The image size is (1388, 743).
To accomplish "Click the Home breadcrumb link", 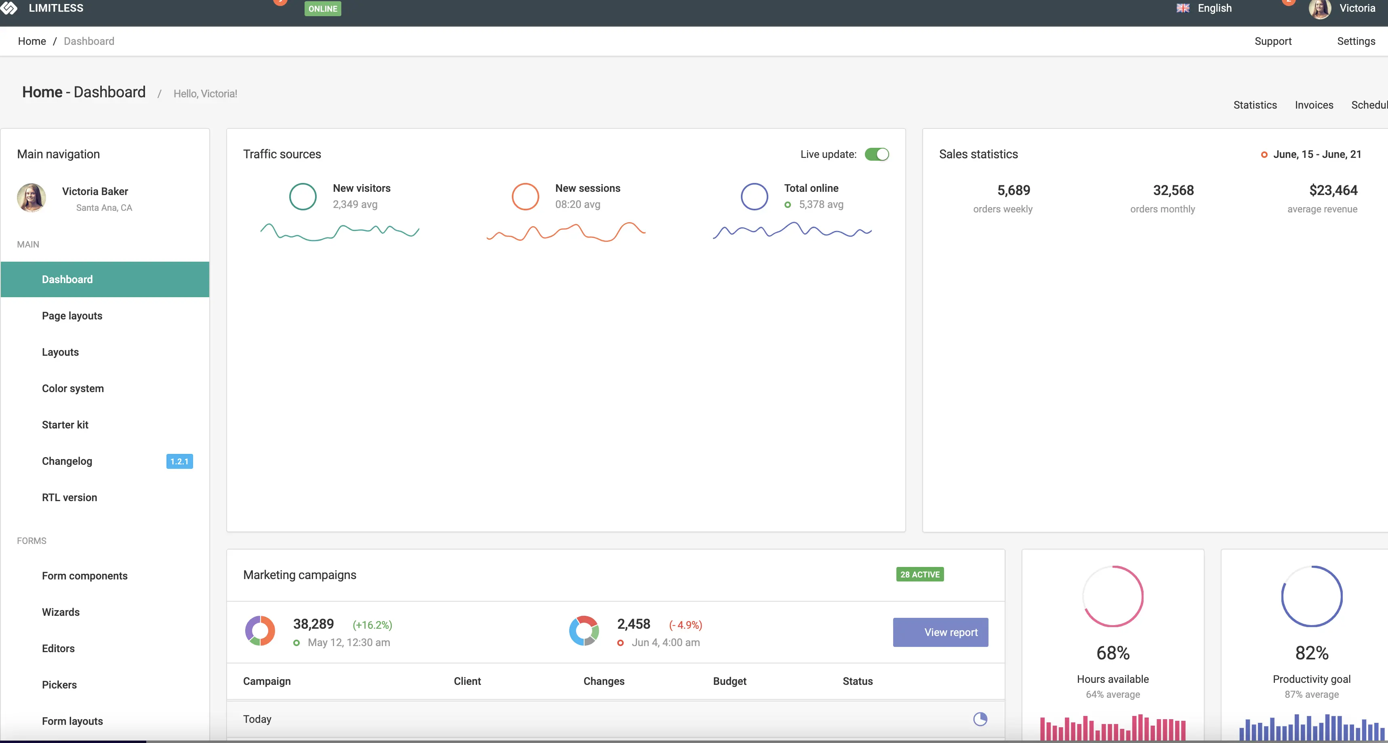I will pyautogui.click(x=32, y=42).
